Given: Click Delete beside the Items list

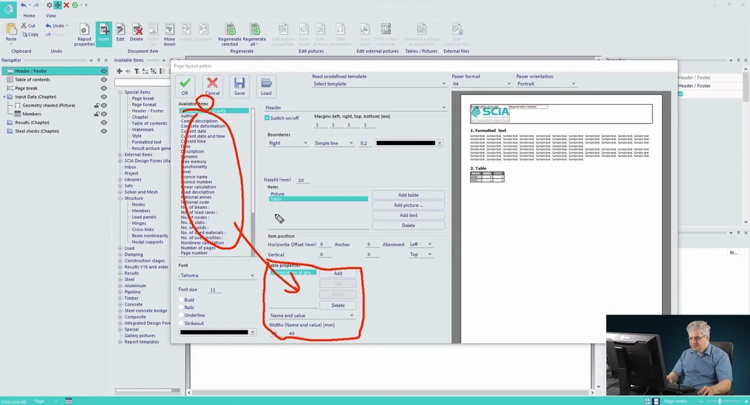Looking at the screenshot, I should coord(408,226).
